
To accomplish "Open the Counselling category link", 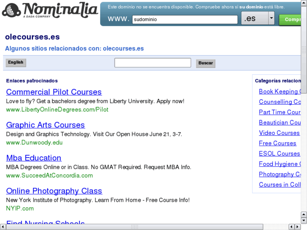I will pos(280,102).
